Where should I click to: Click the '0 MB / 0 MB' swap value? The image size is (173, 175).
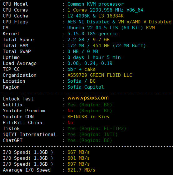coord(83,51)
